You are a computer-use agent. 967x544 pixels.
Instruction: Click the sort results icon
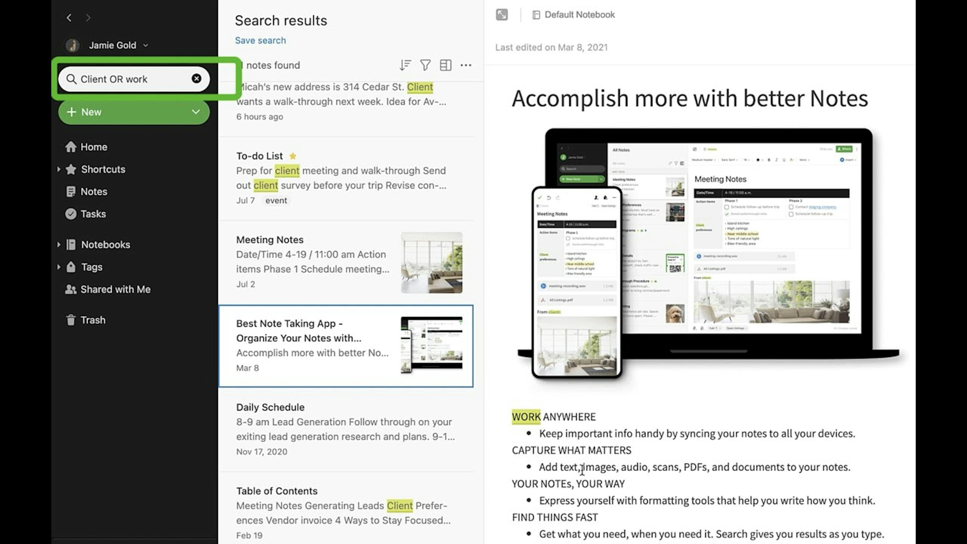[x=404, y=65]
